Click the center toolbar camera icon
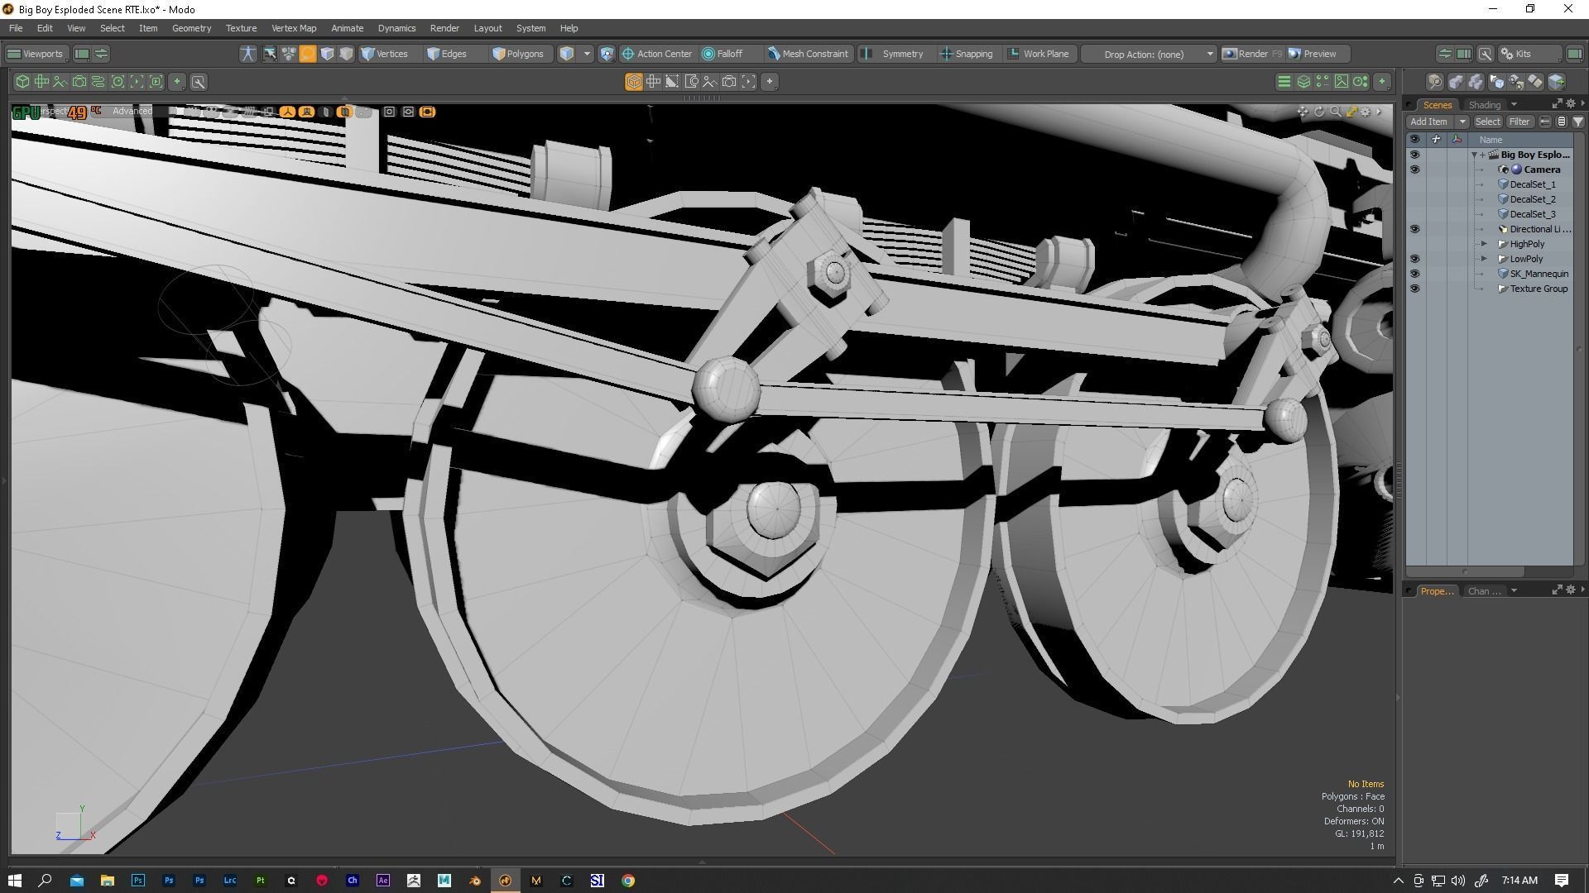1589x893 pixels. tap(729, 82)
